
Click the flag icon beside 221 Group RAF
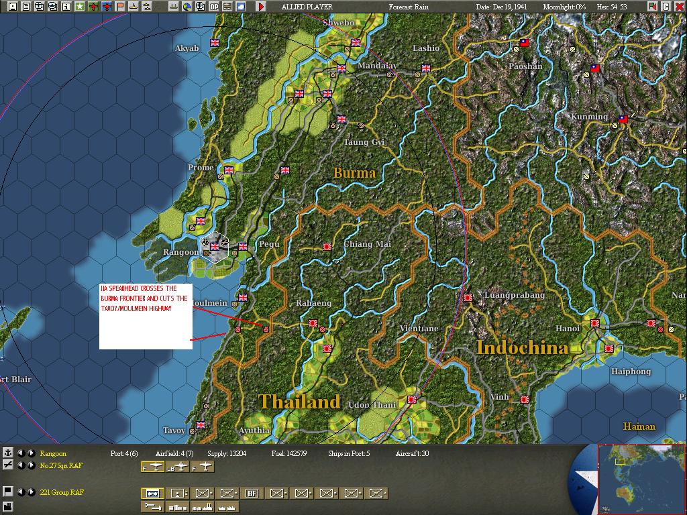coord(7,492)
